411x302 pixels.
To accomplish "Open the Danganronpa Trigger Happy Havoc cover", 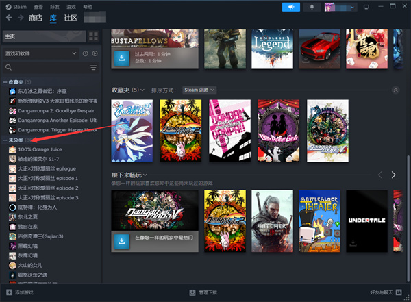I will pyautogui.click(x=230, y=131).
